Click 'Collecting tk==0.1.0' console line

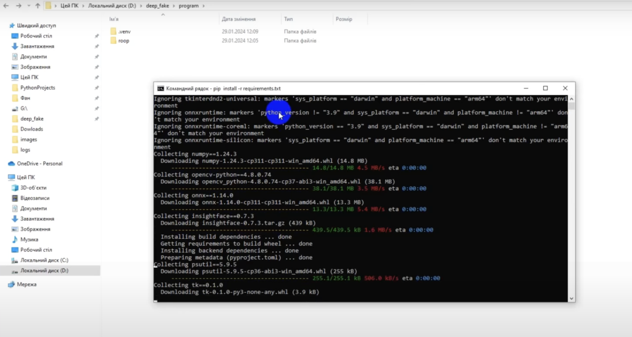point(188,285)
